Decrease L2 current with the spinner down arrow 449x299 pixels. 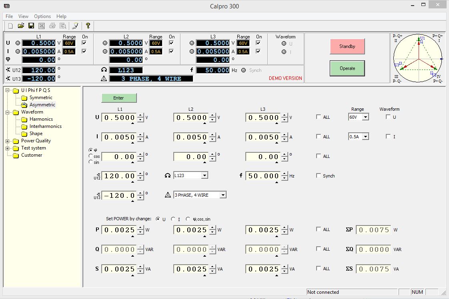click(212, 140)
